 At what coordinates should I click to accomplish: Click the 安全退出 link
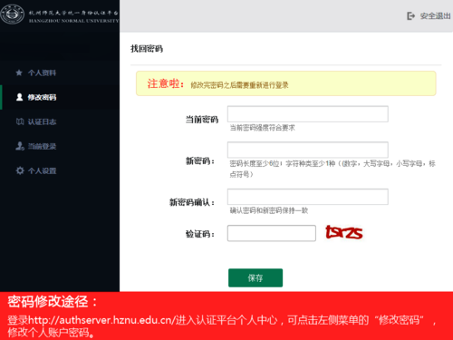[435, 15]
